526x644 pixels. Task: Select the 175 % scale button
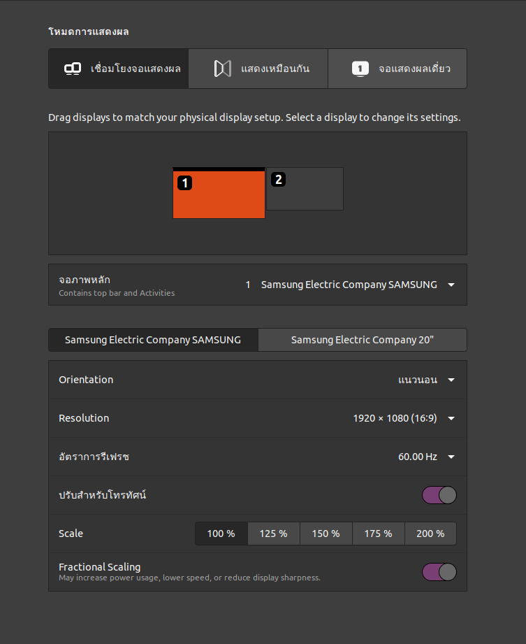coord(378,534)
